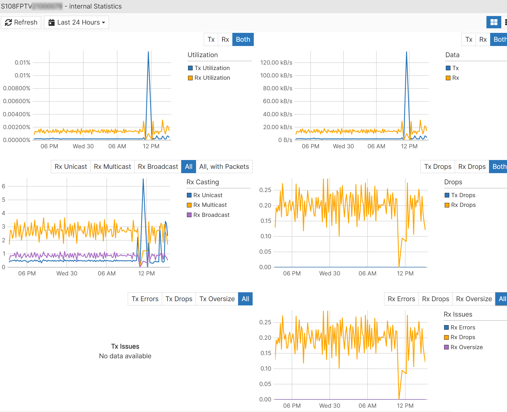Click the Rx Broadcast purple legend swatch
Screen dimensions: 507x412
pos(189,215)
